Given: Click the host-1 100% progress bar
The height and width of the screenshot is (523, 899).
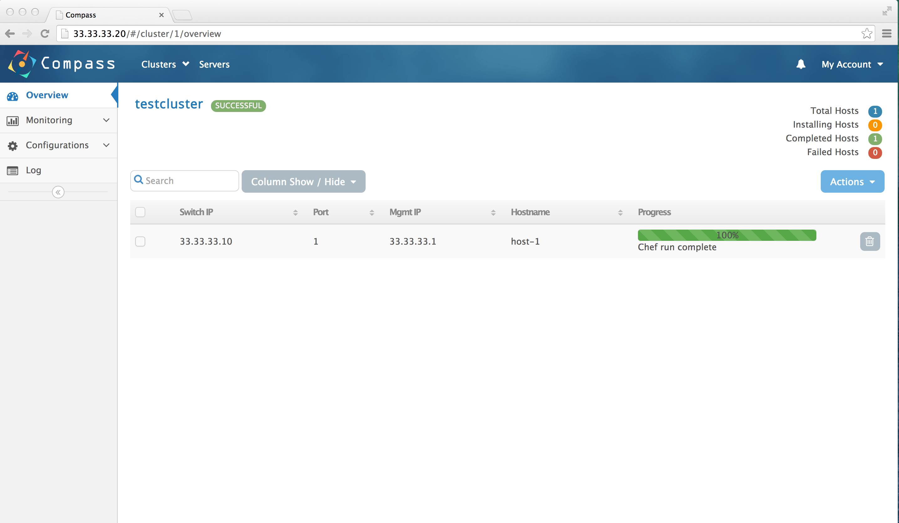Looking at the screenshot, I should pos(727,235).
